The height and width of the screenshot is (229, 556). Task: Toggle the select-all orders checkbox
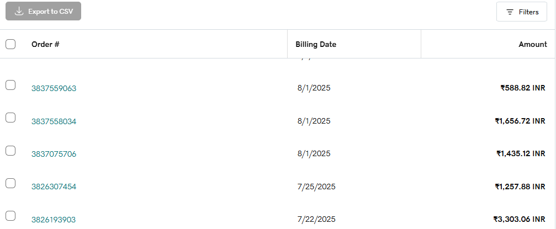coord(10,44)
